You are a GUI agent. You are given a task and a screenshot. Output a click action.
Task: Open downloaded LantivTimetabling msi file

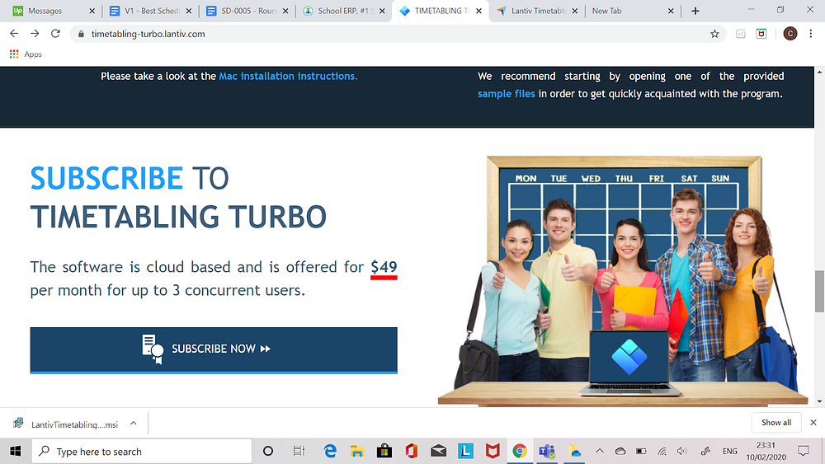(68, 424)
